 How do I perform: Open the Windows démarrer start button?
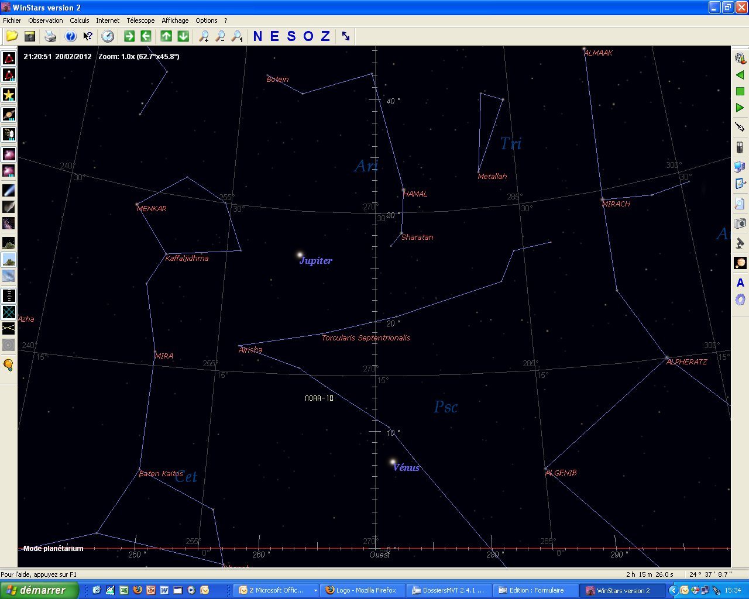pyautogui.click(x=39, y=590)
